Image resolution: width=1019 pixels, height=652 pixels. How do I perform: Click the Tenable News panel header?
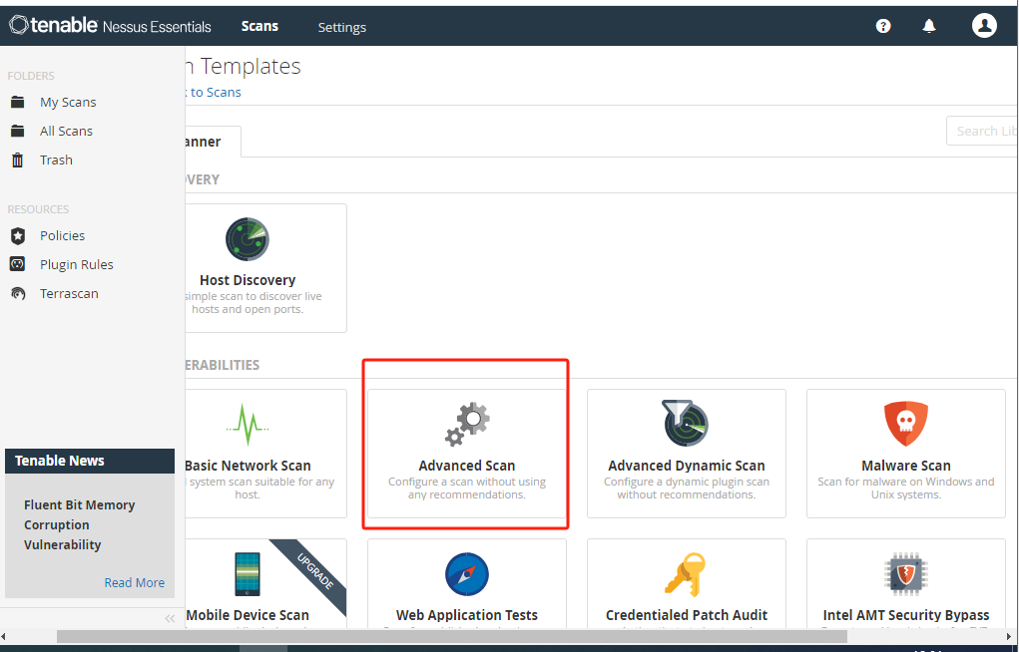pyautogui.click(x=90, y=461)
